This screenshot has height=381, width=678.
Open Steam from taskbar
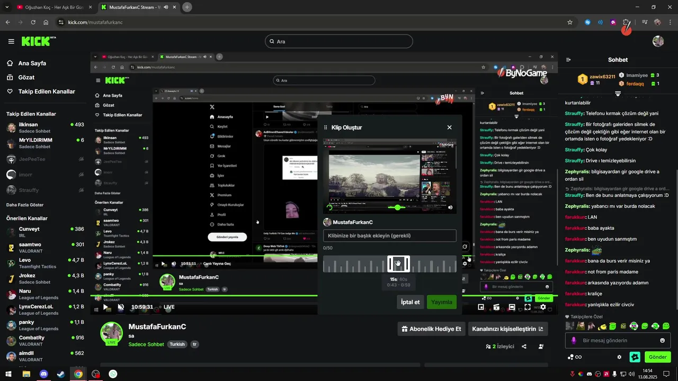pos(61,374)
